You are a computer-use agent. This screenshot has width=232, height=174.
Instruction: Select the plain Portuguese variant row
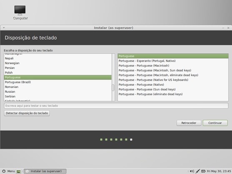(173, 56)
